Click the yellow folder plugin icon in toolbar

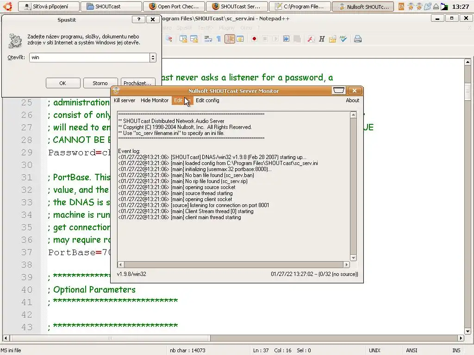coord(332,39)
